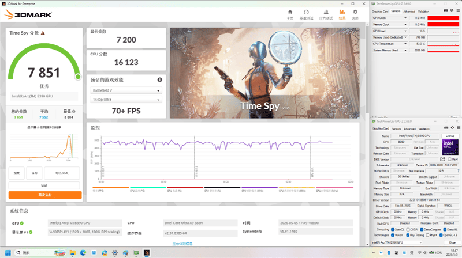Click the Windows taskbar search box
The image size is (462, 258).
pyautogui.click(x=40, y=253)
